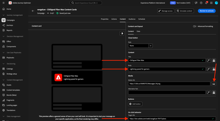Switch to the Audience tab
The width and height of the screenshot is (220, 121).
click(132, 19)
